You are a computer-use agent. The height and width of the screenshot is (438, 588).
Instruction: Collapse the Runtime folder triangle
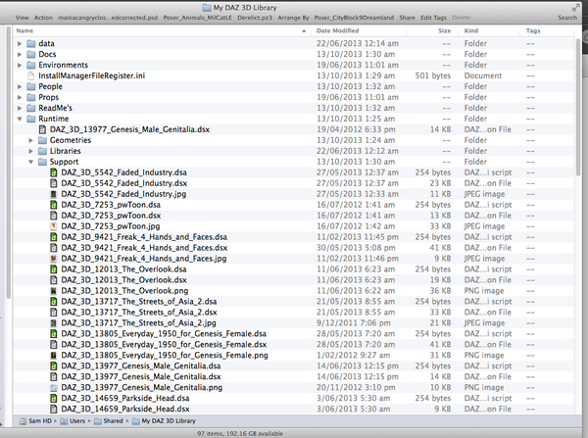(x=20, y=119)
